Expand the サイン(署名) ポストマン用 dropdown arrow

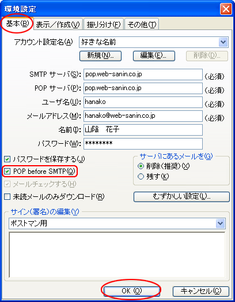220,223
